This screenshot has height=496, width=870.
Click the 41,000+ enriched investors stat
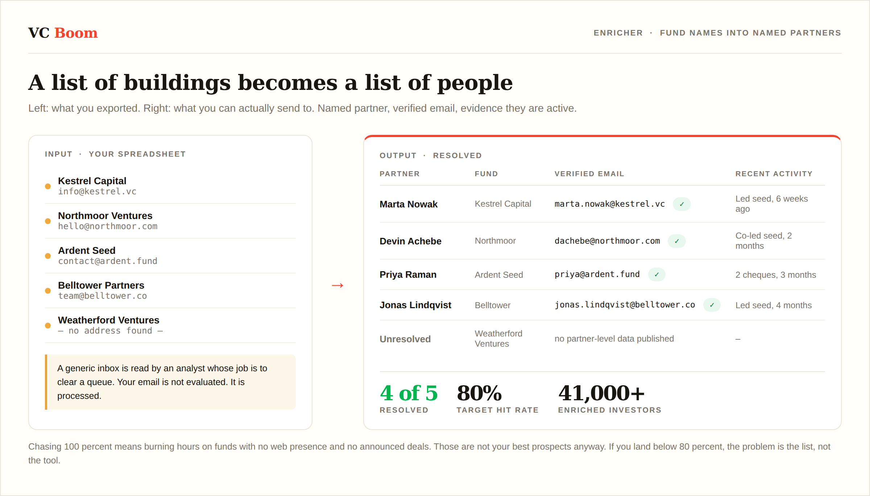click(610, 398)
